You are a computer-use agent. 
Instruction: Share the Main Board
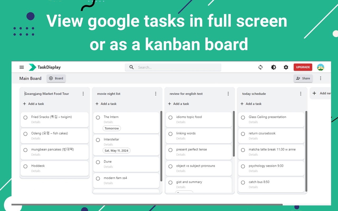coord(303,78)
